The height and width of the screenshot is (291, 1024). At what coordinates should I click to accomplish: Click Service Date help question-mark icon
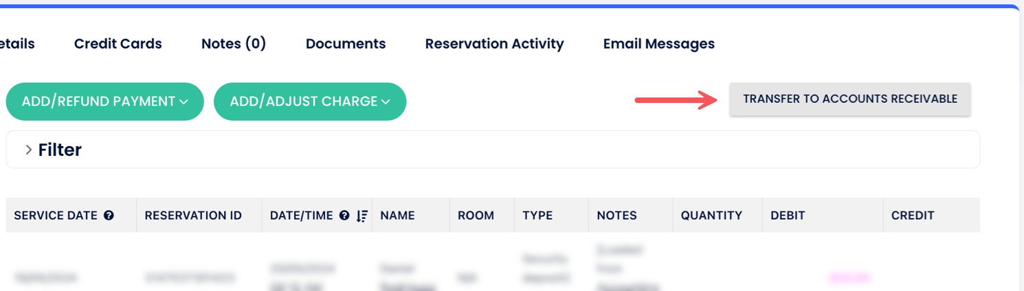click(109, 216)
